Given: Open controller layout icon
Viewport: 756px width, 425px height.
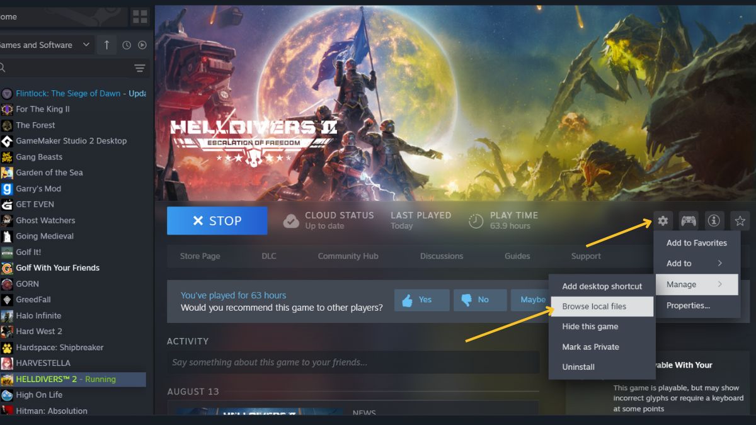Looking at the screenshot, I should point(689,221).
